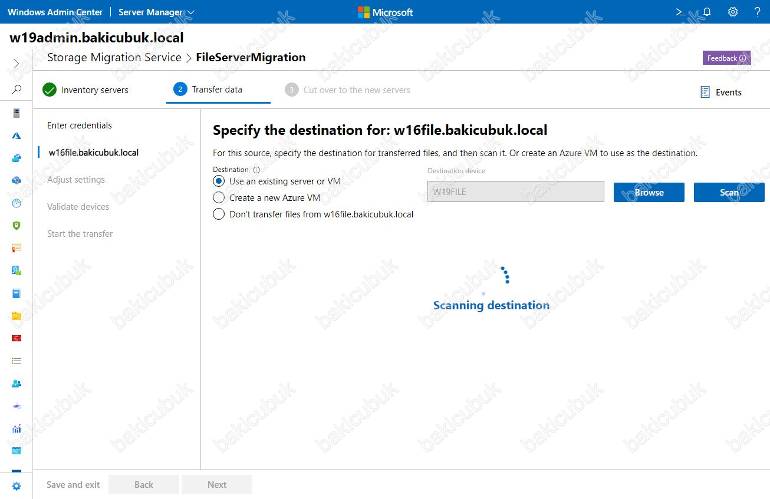The width and height of the screenshot is (770, 499).
Task: Click the FileServerMigration breadcrumb text
Action: point(251,58)
